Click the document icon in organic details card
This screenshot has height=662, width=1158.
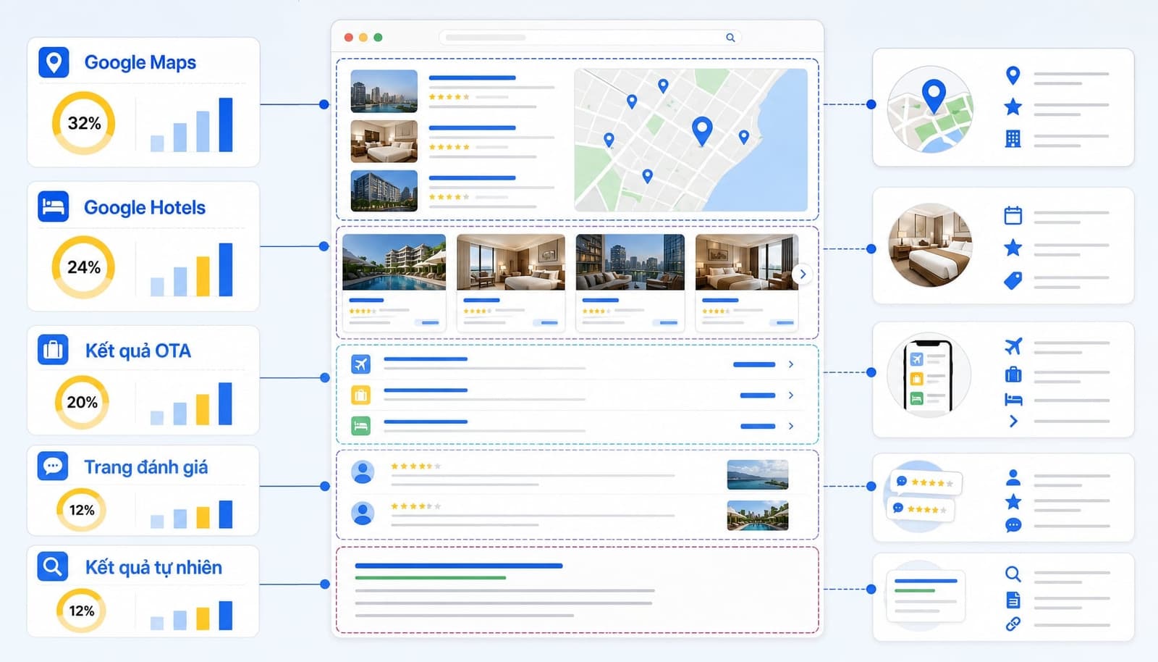click(x=1013, y=600)
